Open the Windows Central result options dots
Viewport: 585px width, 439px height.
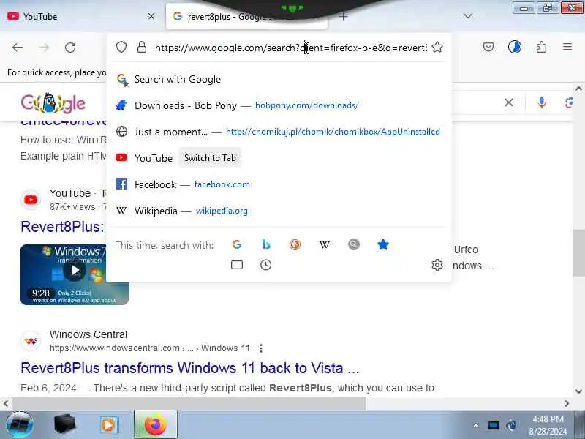pyautogui.click(x=261, y=348)
